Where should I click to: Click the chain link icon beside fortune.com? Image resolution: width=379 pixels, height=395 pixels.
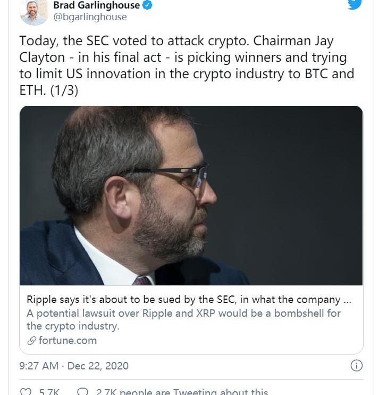31,341
